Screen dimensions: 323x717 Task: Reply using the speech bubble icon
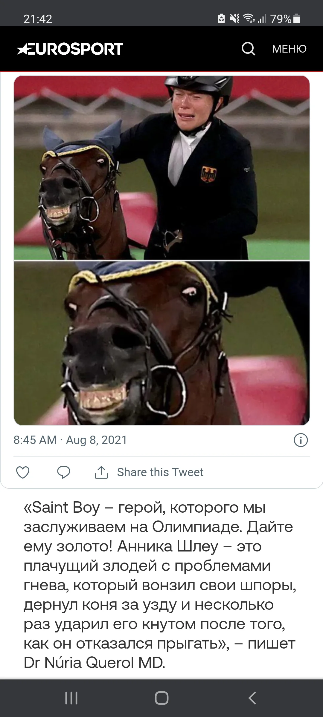click(x=63, y=472)
